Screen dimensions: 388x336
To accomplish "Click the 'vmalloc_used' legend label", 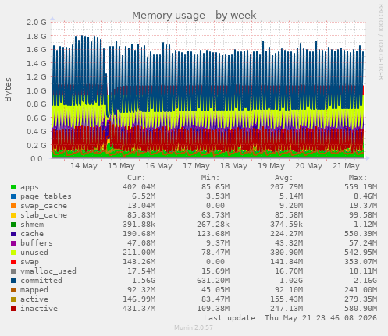I will click(x=48, y=271).
